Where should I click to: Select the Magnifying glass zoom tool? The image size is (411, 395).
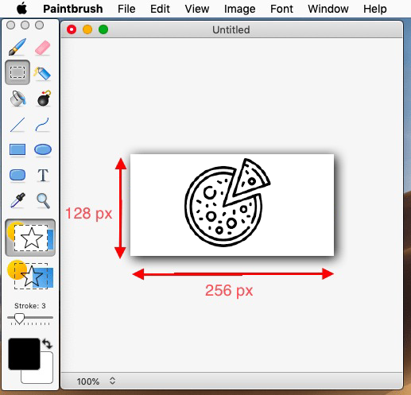coord(43,200)
